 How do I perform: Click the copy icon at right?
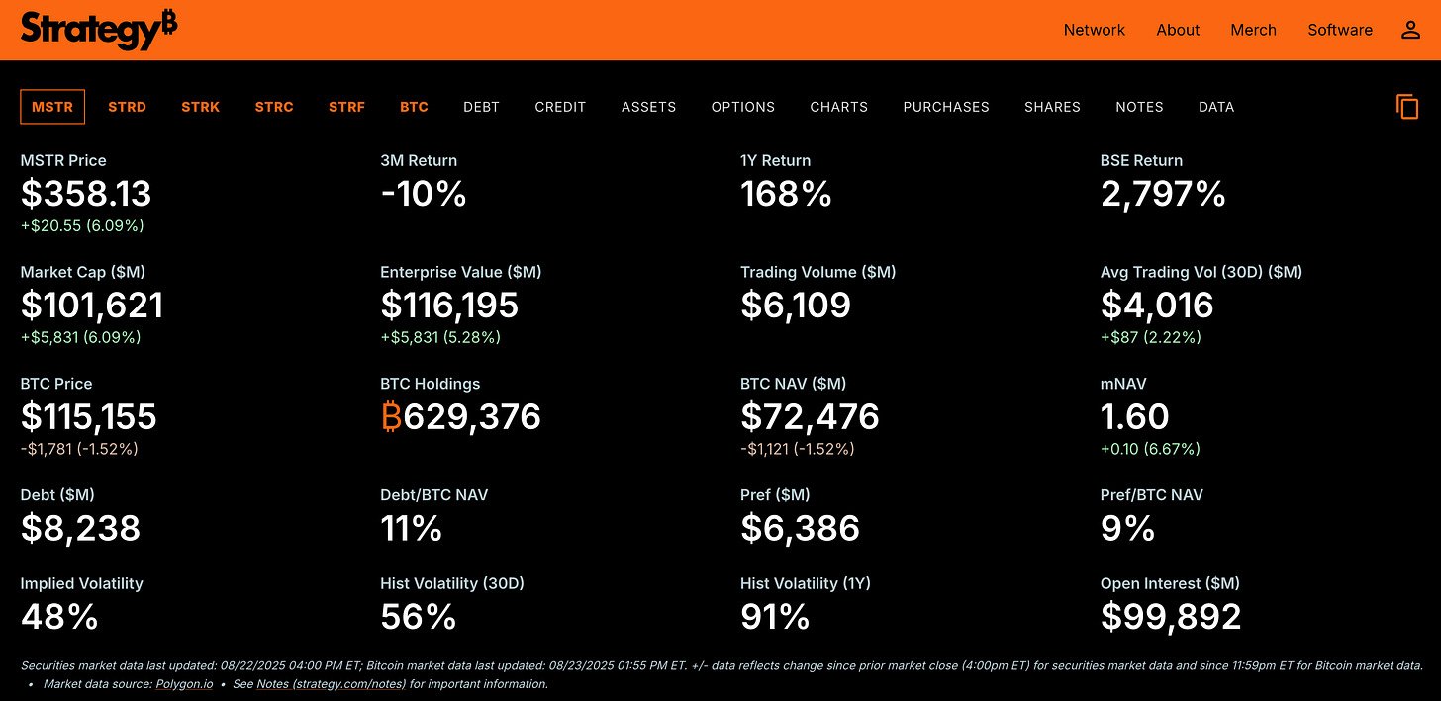pos(1407,107)
